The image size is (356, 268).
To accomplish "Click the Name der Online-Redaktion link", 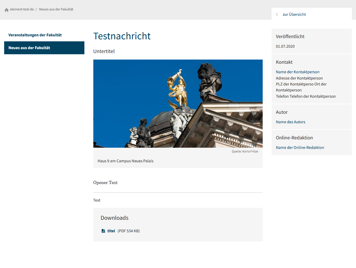I will 300,147.
